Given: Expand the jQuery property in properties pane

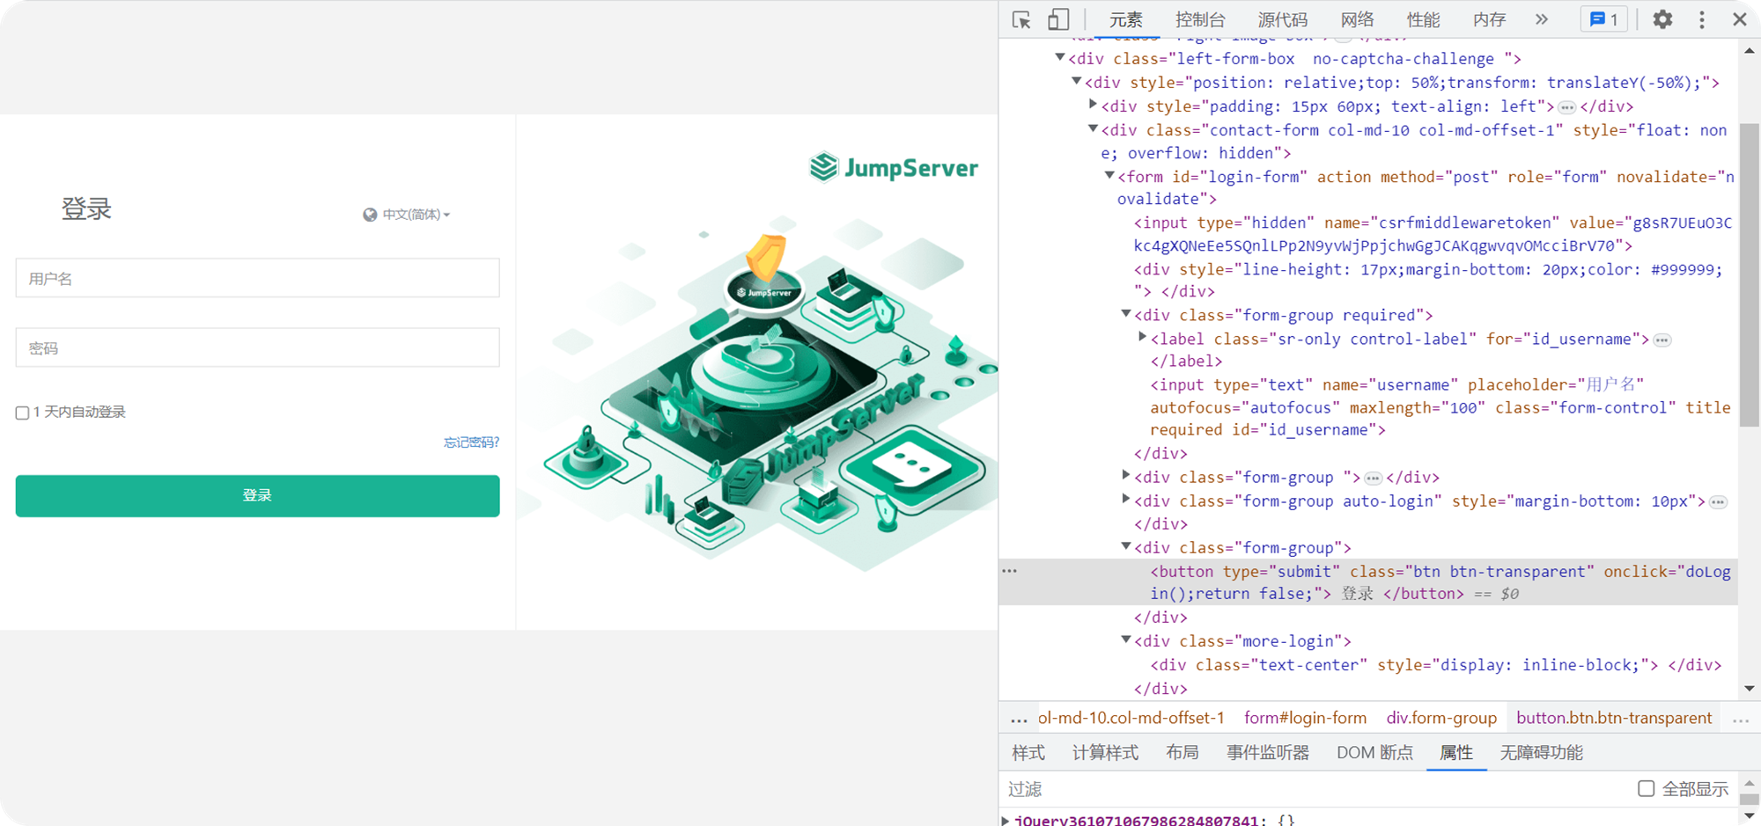Looking at the screenshot, I should (x=1005, y=820).
